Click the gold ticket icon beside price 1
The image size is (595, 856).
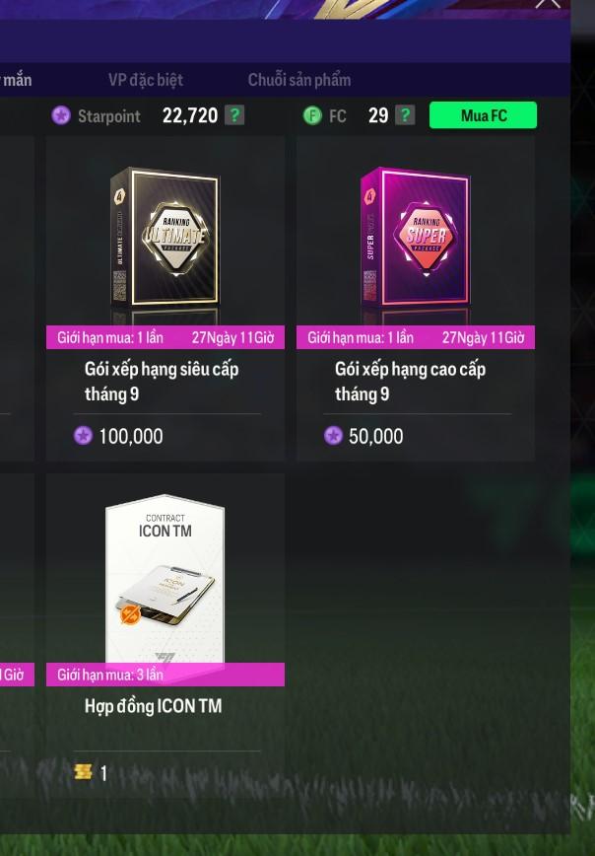click(x=83, y=772)
